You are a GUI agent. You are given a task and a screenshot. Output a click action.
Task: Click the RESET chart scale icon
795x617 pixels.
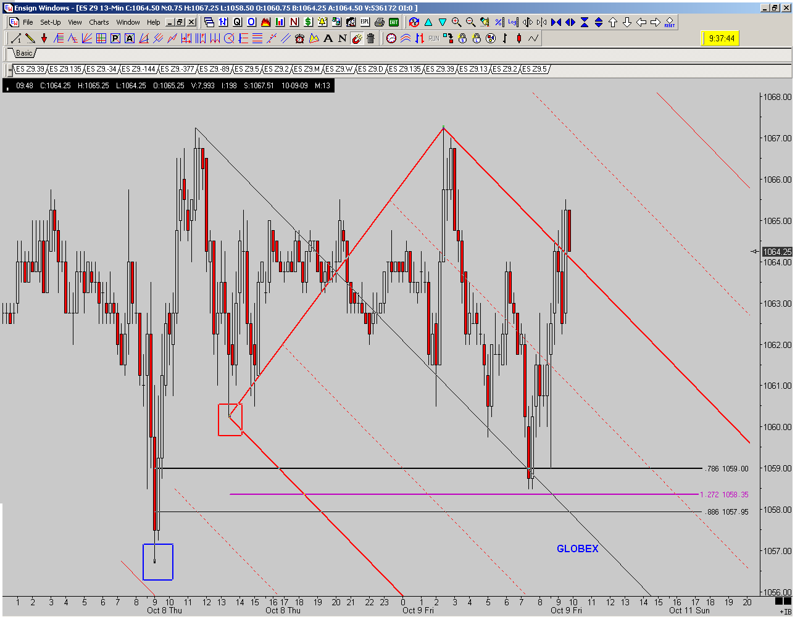coord(670,22)
